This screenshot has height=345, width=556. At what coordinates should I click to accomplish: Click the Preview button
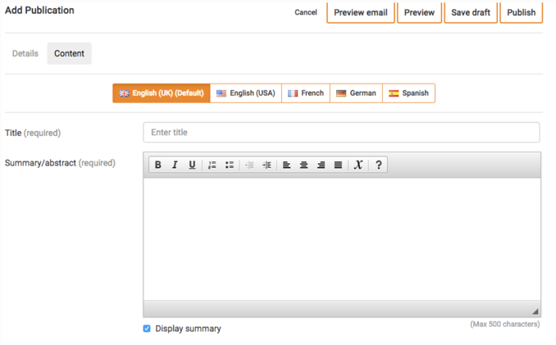[x=419, y=13]
